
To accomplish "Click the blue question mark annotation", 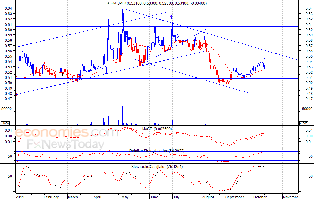I will pyautogui.click(x=171, y=17).
